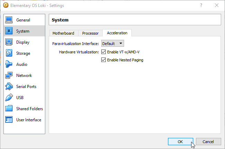
Task: Confirm settings with the OK button
Action: [x=180, y=142]
